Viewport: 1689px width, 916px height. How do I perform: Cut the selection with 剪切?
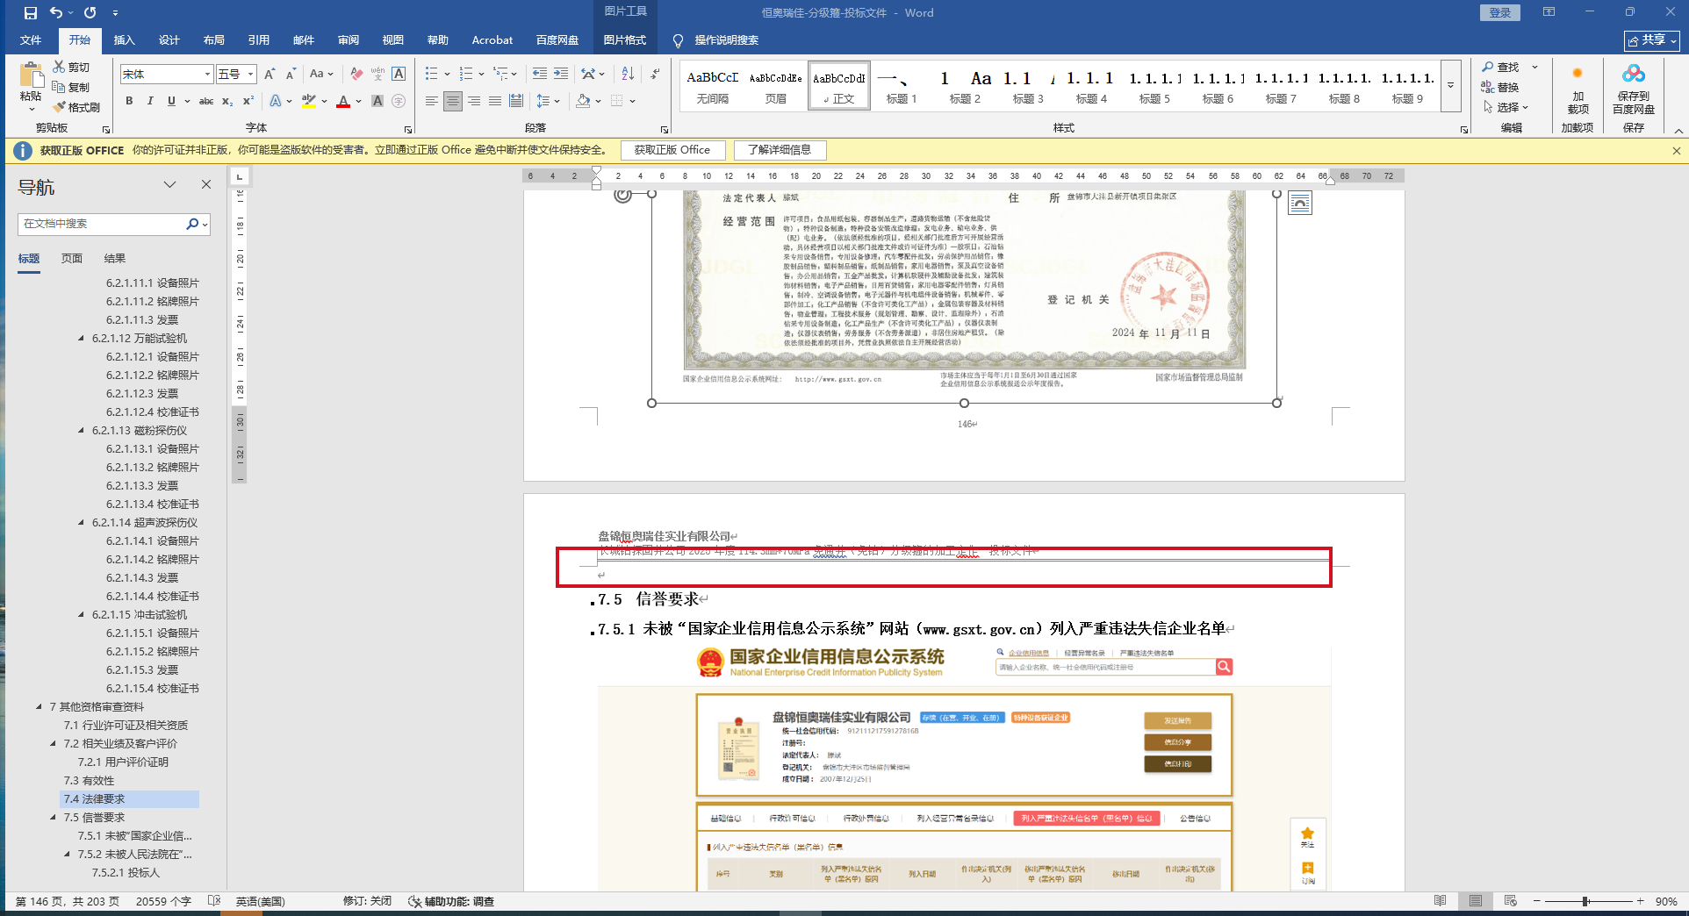71,67
